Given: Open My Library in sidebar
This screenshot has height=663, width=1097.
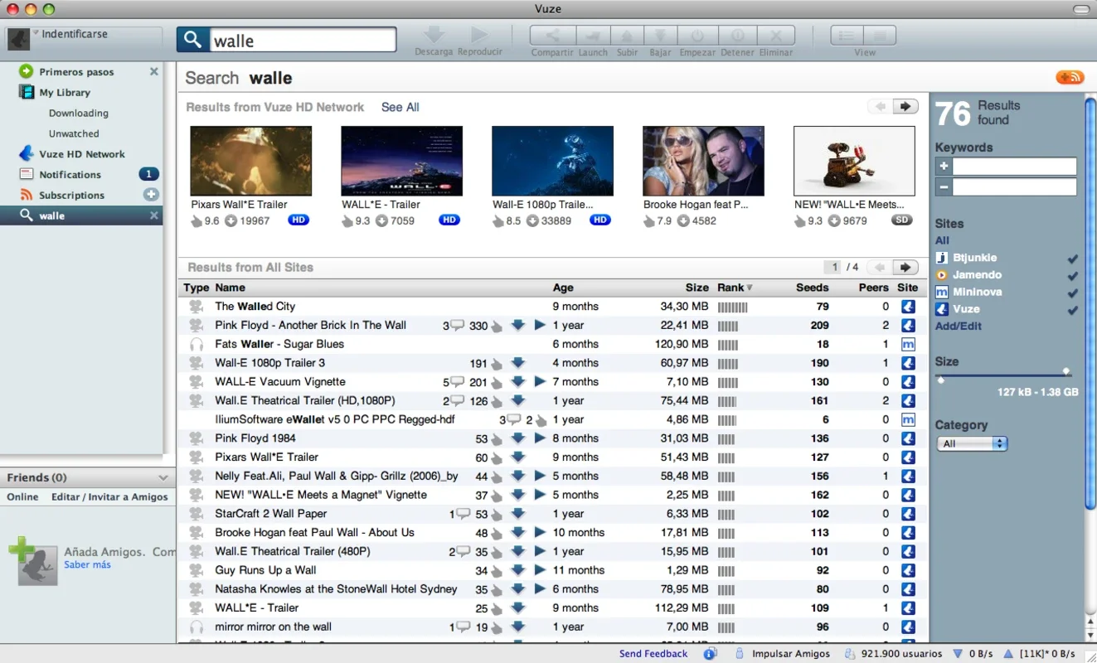Looking at the screenshot, I should tap(65, 93).
